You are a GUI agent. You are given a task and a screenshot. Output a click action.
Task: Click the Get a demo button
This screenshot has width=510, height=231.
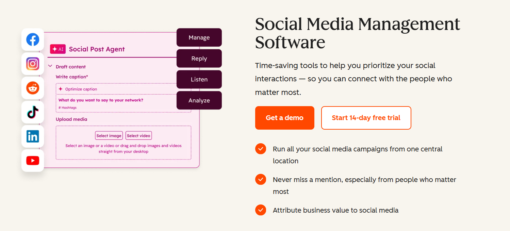point(284,118)
